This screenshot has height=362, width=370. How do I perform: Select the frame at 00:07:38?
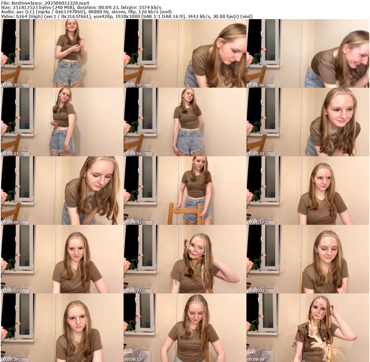coord(62,327)
